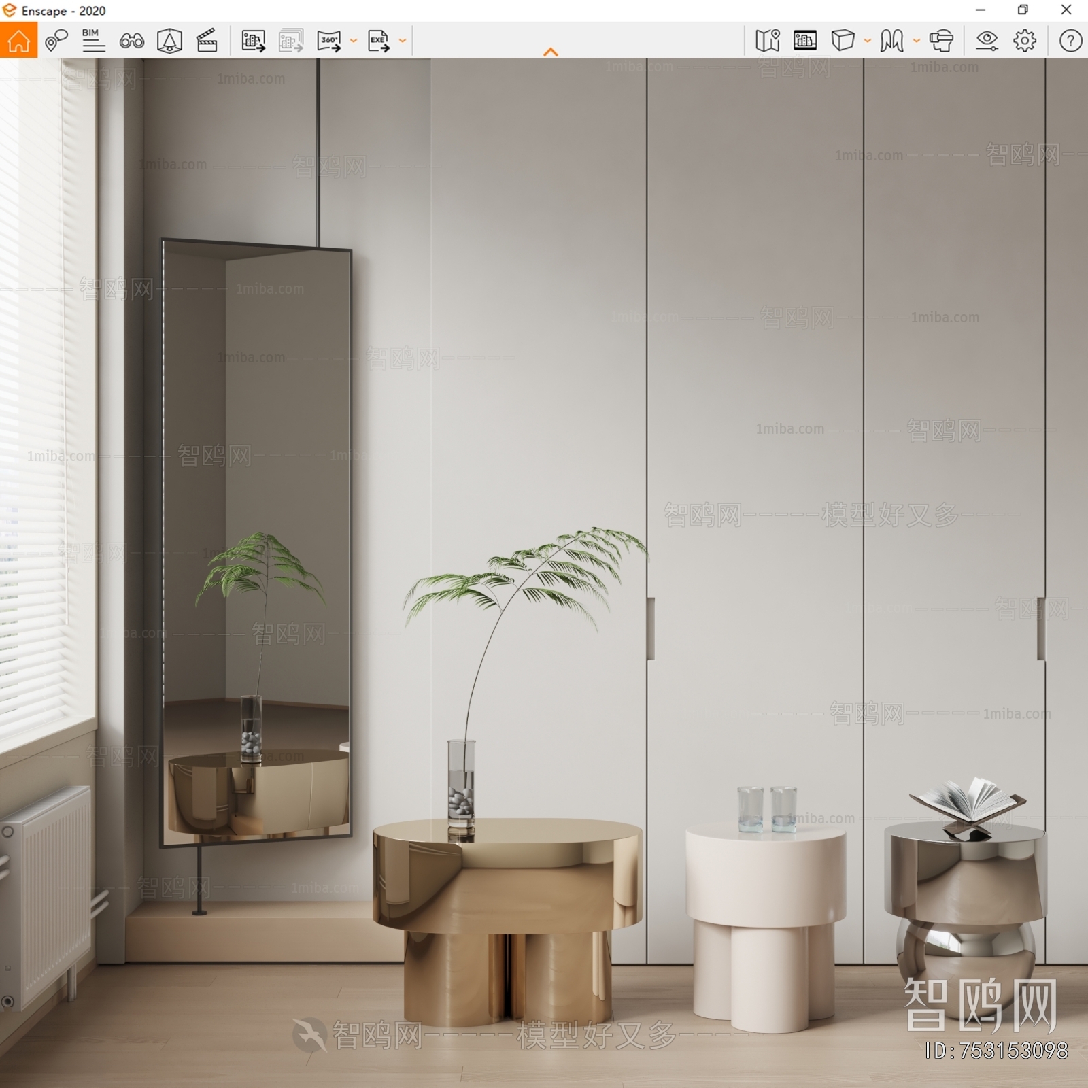Screen dimensions: 1088x1088
Task: Click the batch rendering icon
Action: coord(291,41)
